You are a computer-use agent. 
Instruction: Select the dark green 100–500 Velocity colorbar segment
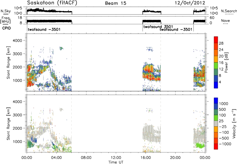coord(216,112)
